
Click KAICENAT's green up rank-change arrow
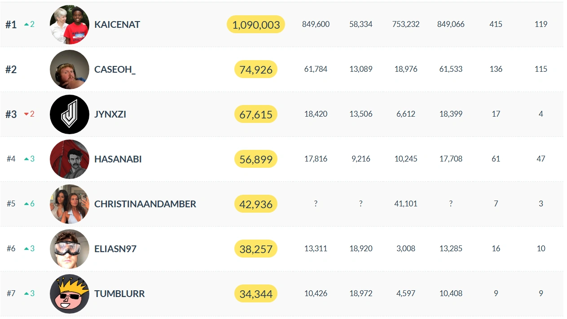(x=26, y=25)
